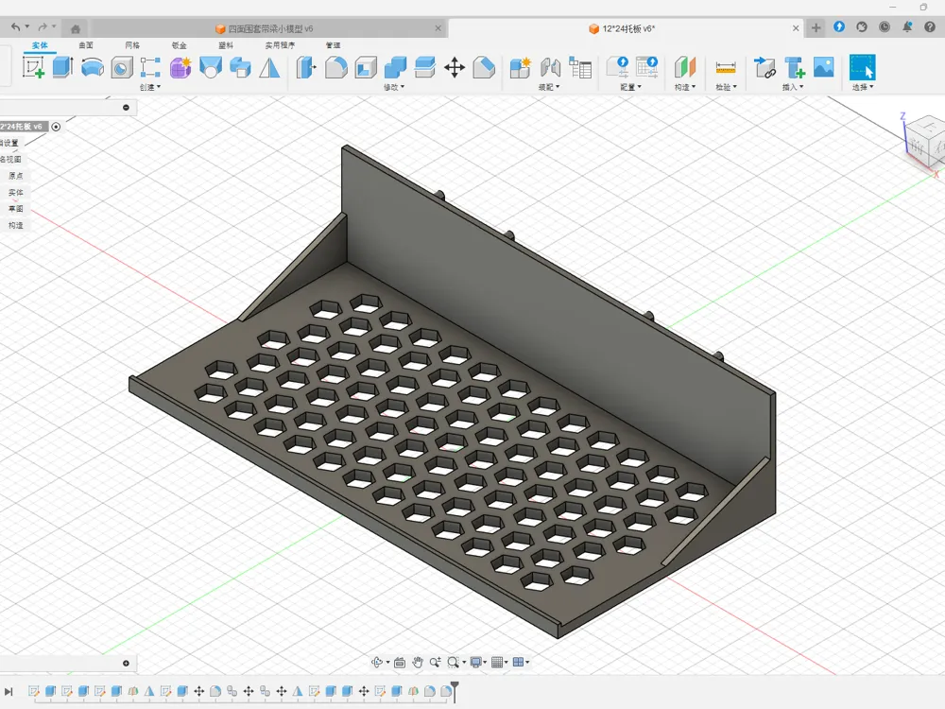The height and width of the screenshot is (709, 945).
Task: Open the Measure ruler tool
Action: click(x=726, y=67)
